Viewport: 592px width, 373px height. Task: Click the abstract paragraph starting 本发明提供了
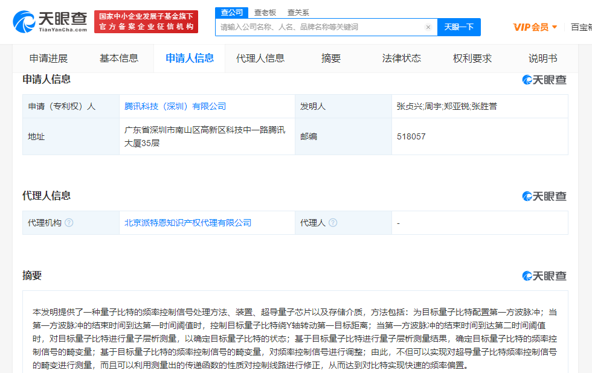pos(295,339)
